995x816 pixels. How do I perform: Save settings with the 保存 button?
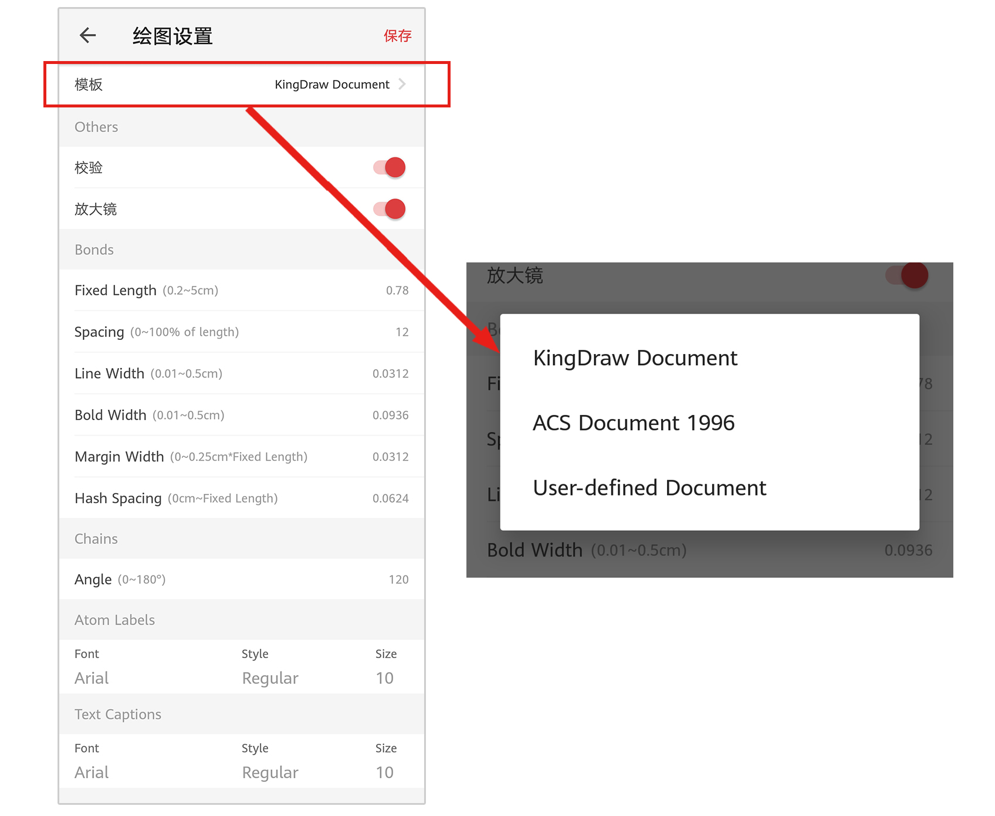tap(397, 36)
